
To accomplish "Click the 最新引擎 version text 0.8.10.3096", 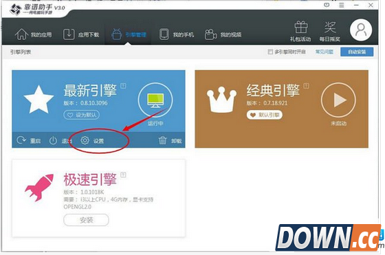I will click(x=93, y=103).
